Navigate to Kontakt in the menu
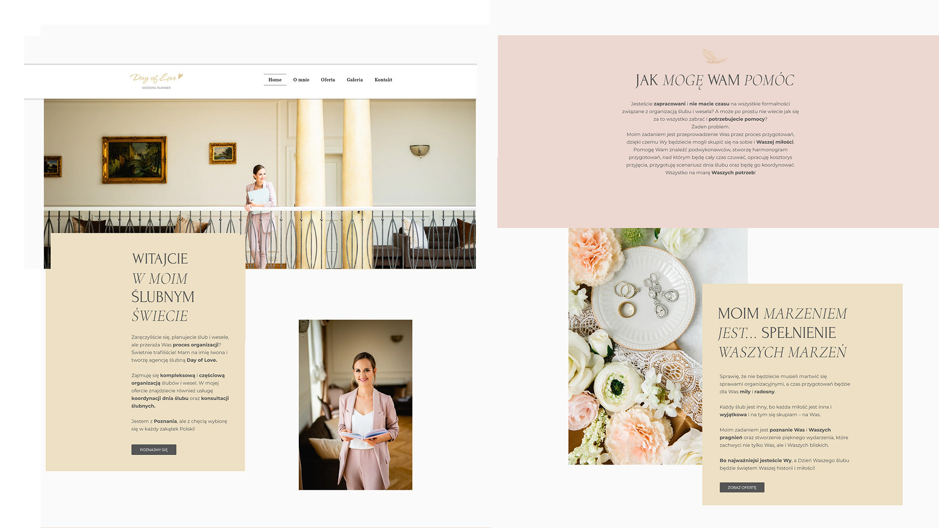The image size is (939, 528). point(383,80)
